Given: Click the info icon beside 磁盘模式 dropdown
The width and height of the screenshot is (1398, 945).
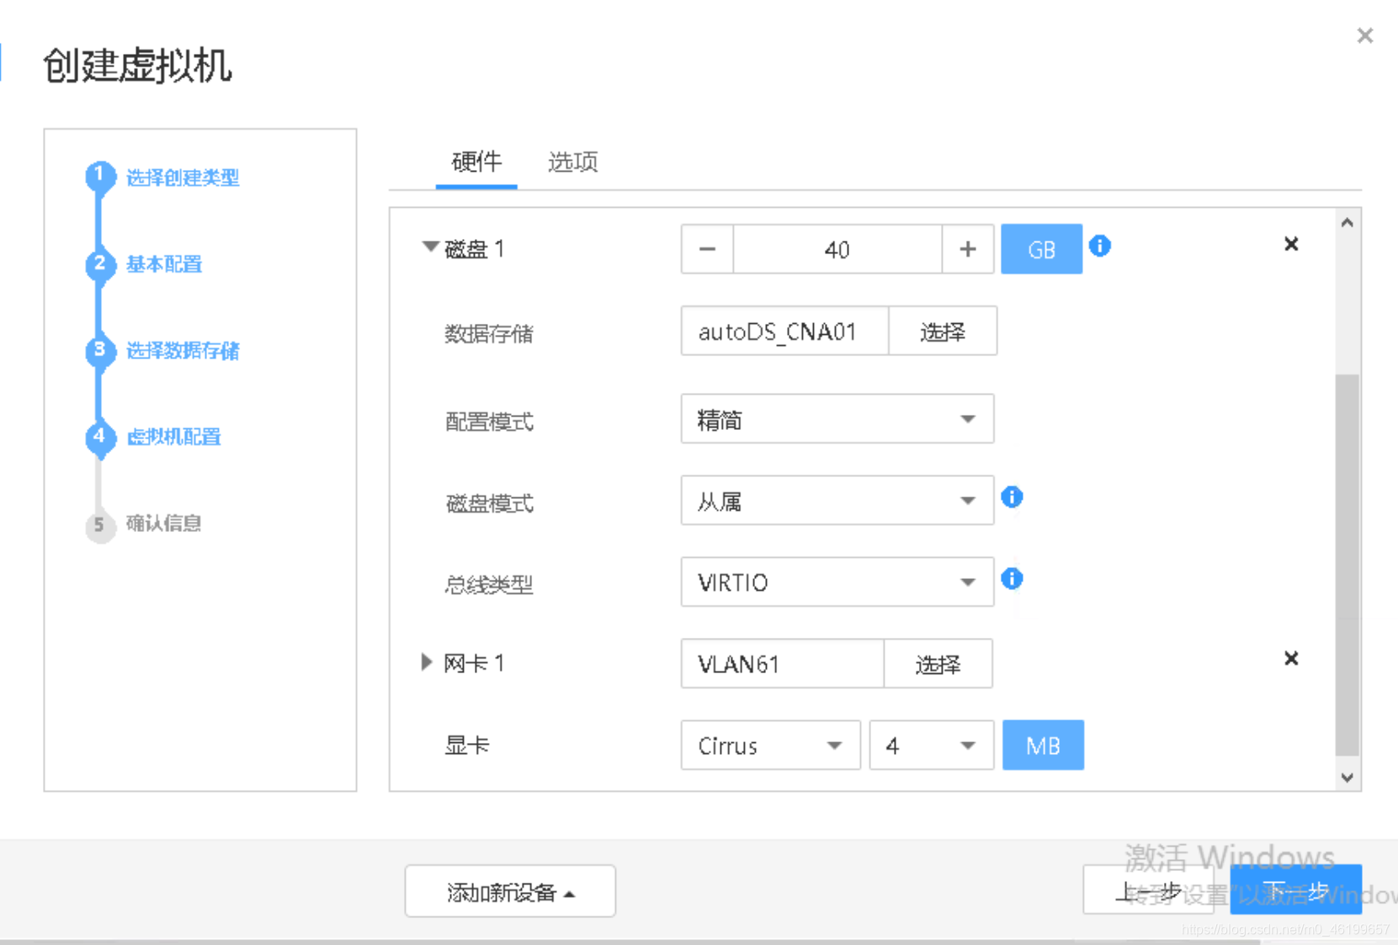Looking at the screenshot, I should point(1012,497).
